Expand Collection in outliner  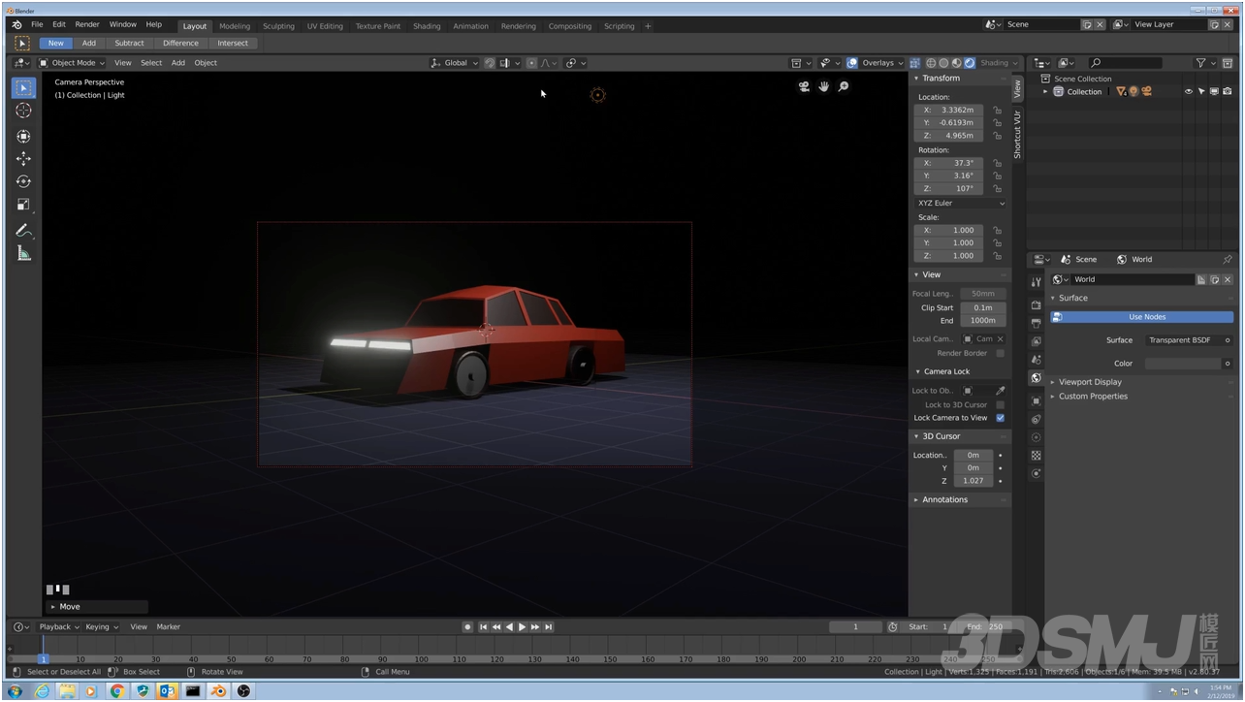pos(1045,92)
